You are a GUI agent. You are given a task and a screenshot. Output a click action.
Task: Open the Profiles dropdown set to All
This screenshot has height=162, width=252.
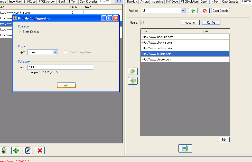point(183,11)
